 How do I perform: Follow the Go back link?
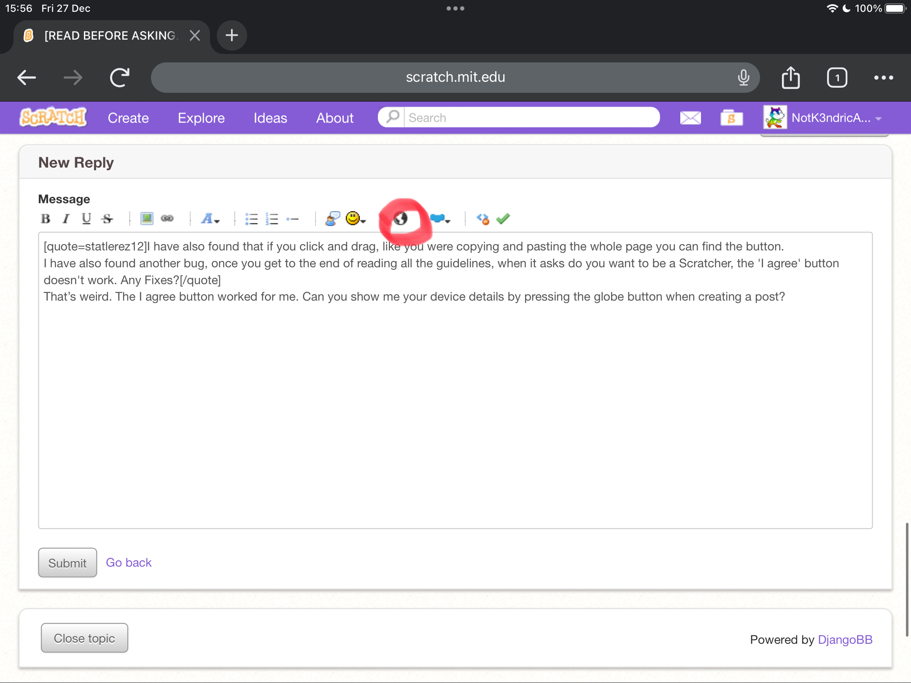pyautogui.click(x=129, y=562)
